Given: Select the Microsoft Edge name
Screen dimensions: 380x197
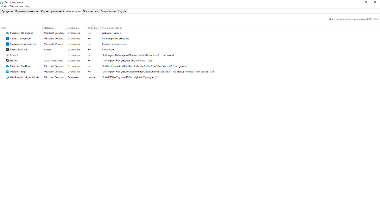Looking at the screenshot, I should click(18, 72).
